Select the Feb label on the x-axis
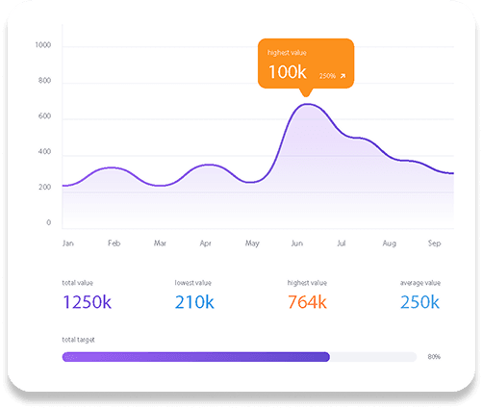The height and width of the screenshot is (409, 483). click(114, 243)
